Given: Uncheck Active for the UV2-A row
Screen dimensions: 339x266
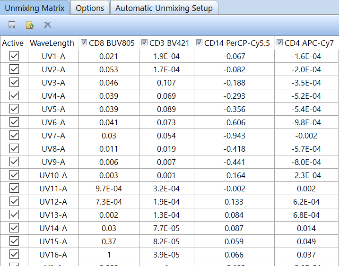Looking at the screenshot, I should [14, 69].
